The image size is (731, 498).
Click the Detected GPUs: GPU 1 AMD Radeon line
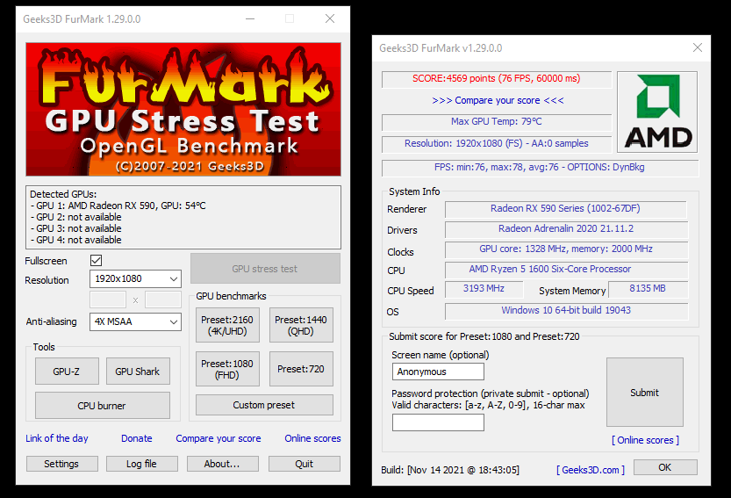point(118,206)
